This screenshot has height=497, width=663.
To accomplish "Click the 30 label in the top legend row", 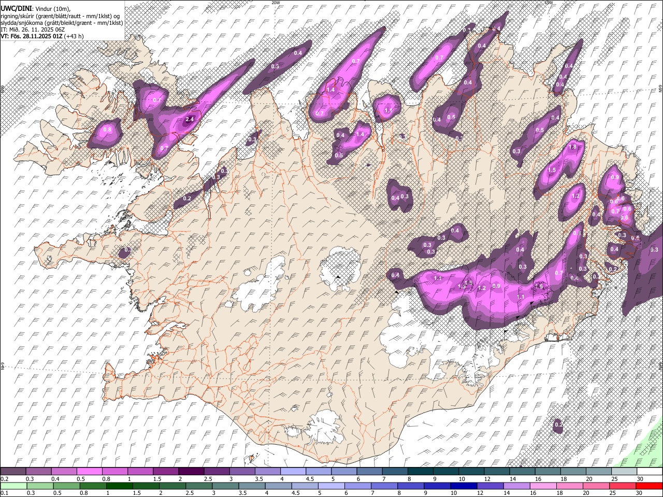I will 640,479.
